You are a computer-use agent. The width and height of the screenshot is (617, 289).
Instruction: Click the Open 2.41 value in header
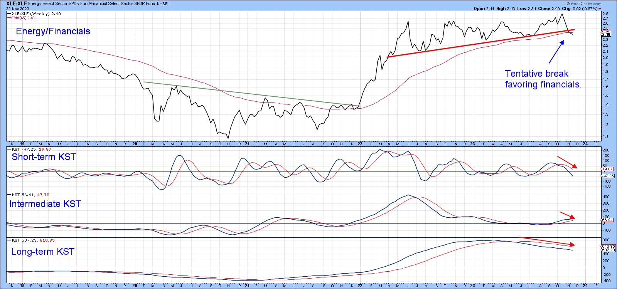click(x=484, y=8)
